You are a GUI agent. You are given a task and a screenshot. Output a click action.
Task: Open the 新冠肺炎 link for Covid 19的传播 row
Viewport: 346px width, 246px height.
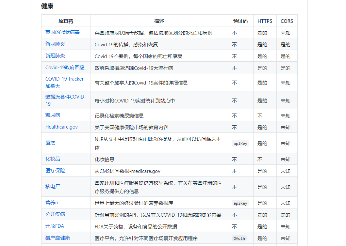55,44
